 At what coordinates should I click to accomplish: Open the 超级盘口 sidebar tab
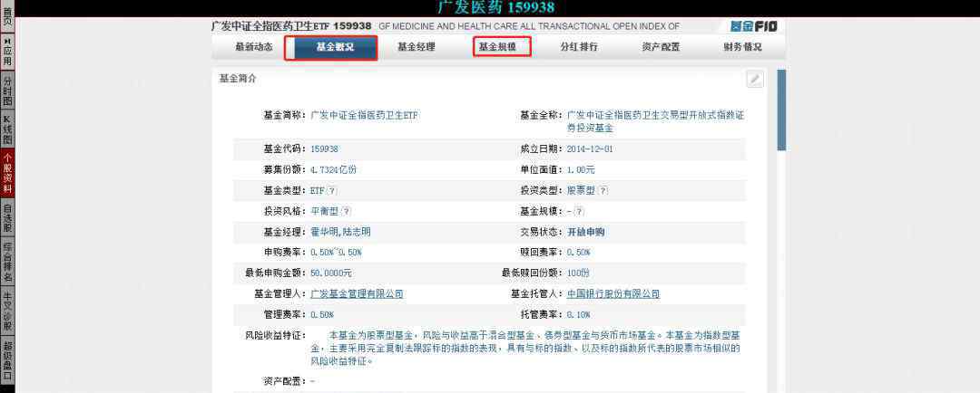pyautogui.click(x=7, y=360)
